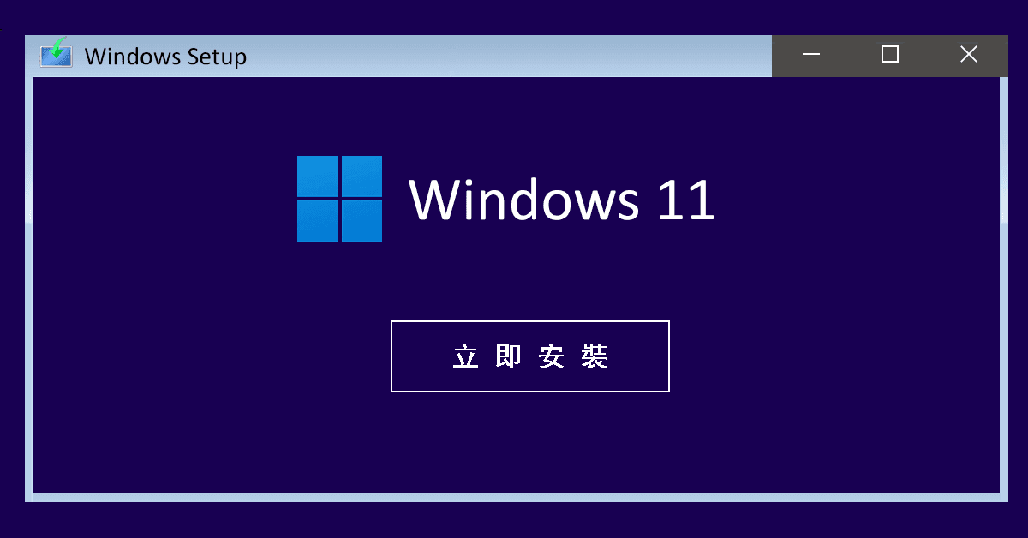Viewport: 1028px width, 538px height.
Task: Click the top-left pane of Windows logo
Action: [x=318, y=176]
